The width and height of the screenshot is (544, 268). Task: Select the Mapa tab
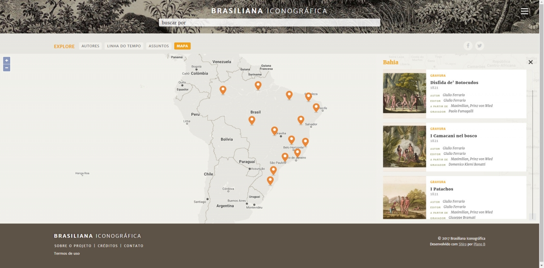182,46
